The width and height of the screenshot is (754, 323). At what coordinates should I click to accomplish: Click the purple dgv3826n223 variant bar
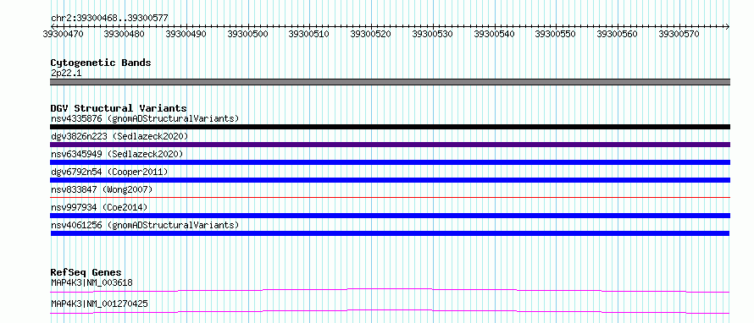[x=391, y=145]
